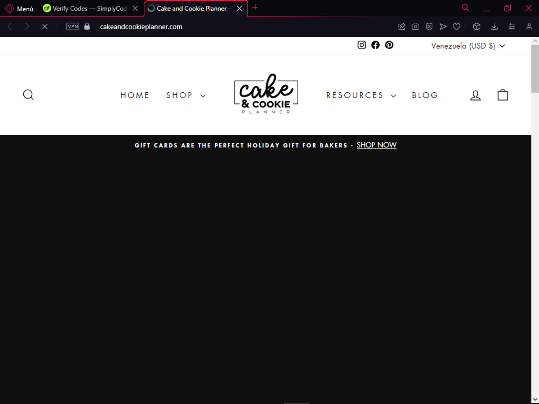Click the scrollbar up arrow
Screen dimensions: 539x404
click(x=535, y=41)
